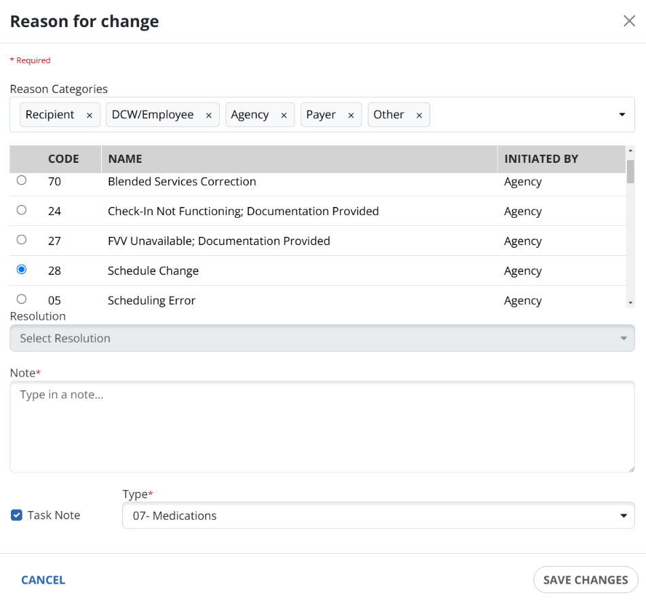Remove the Other category tag

point(419,115)
